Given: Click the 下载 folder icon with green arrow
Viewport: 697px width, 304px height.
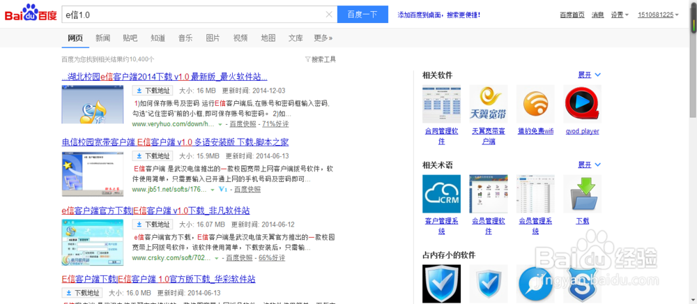Looking at the screenshot, I should pos(582,194).
